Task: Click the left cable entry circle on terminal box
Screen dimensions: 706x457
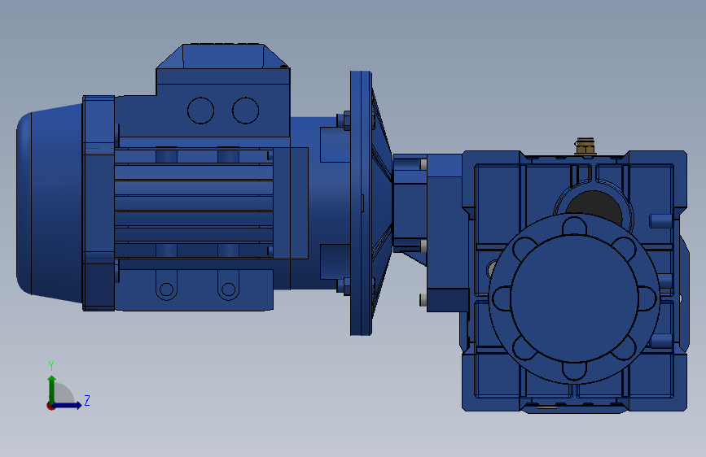Action: coord(200,111)
